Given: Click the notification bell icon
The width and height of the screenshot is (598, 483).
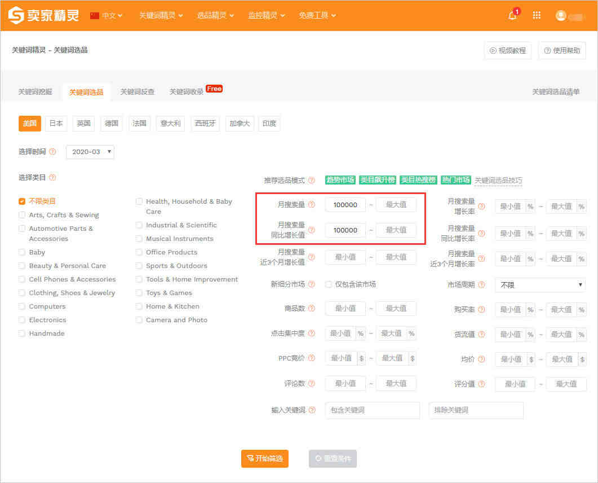Looking at the screenshot, I should [512, 16].
